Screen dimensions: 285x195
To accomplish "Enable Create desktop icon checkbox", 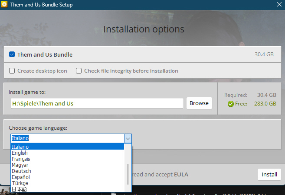I will pos(12,70).
